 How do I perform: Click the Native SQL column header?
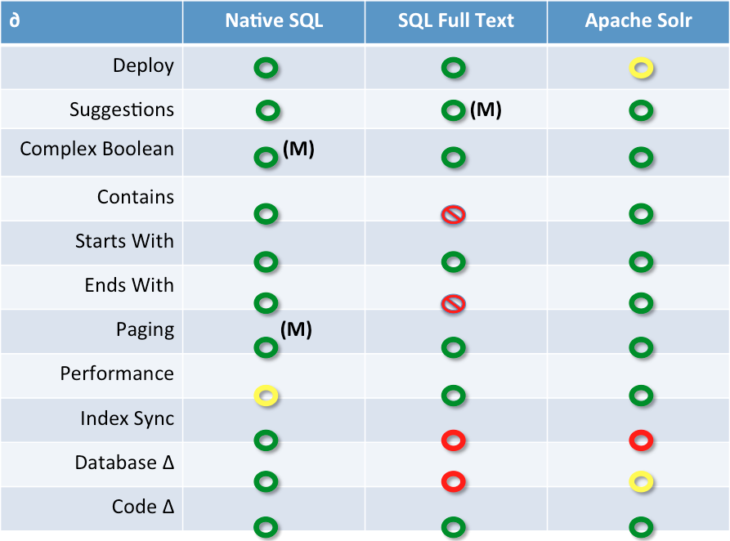click(x=274, y=21)
